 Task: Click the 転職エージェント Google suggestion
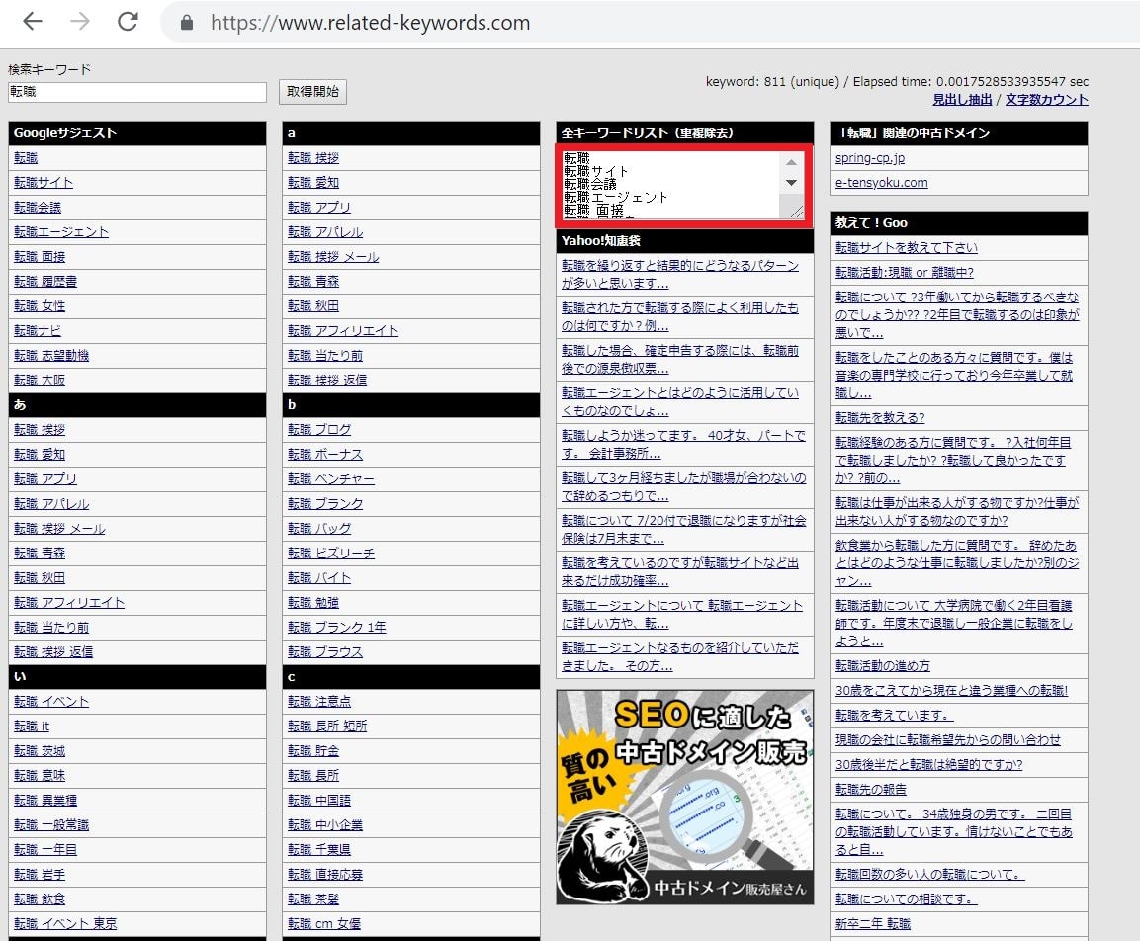click(61, 232)
